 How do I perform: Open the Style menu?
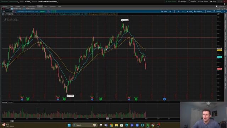pyautogui.click(x=189, y=11)
